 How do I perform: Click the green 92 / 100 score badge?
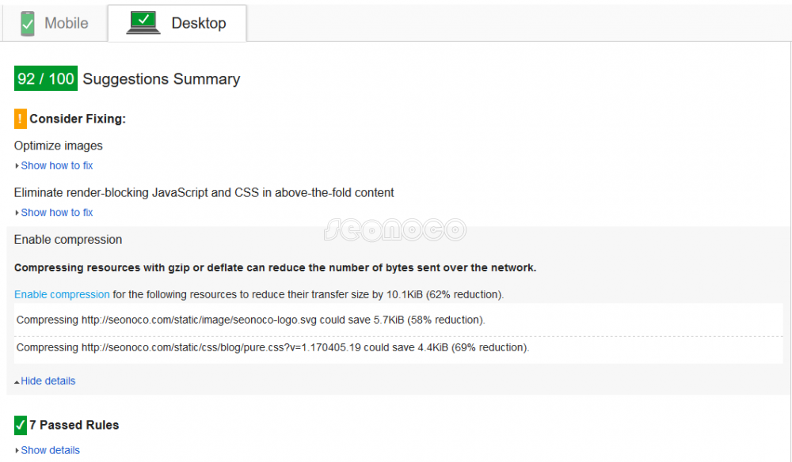tap(46, 79)
